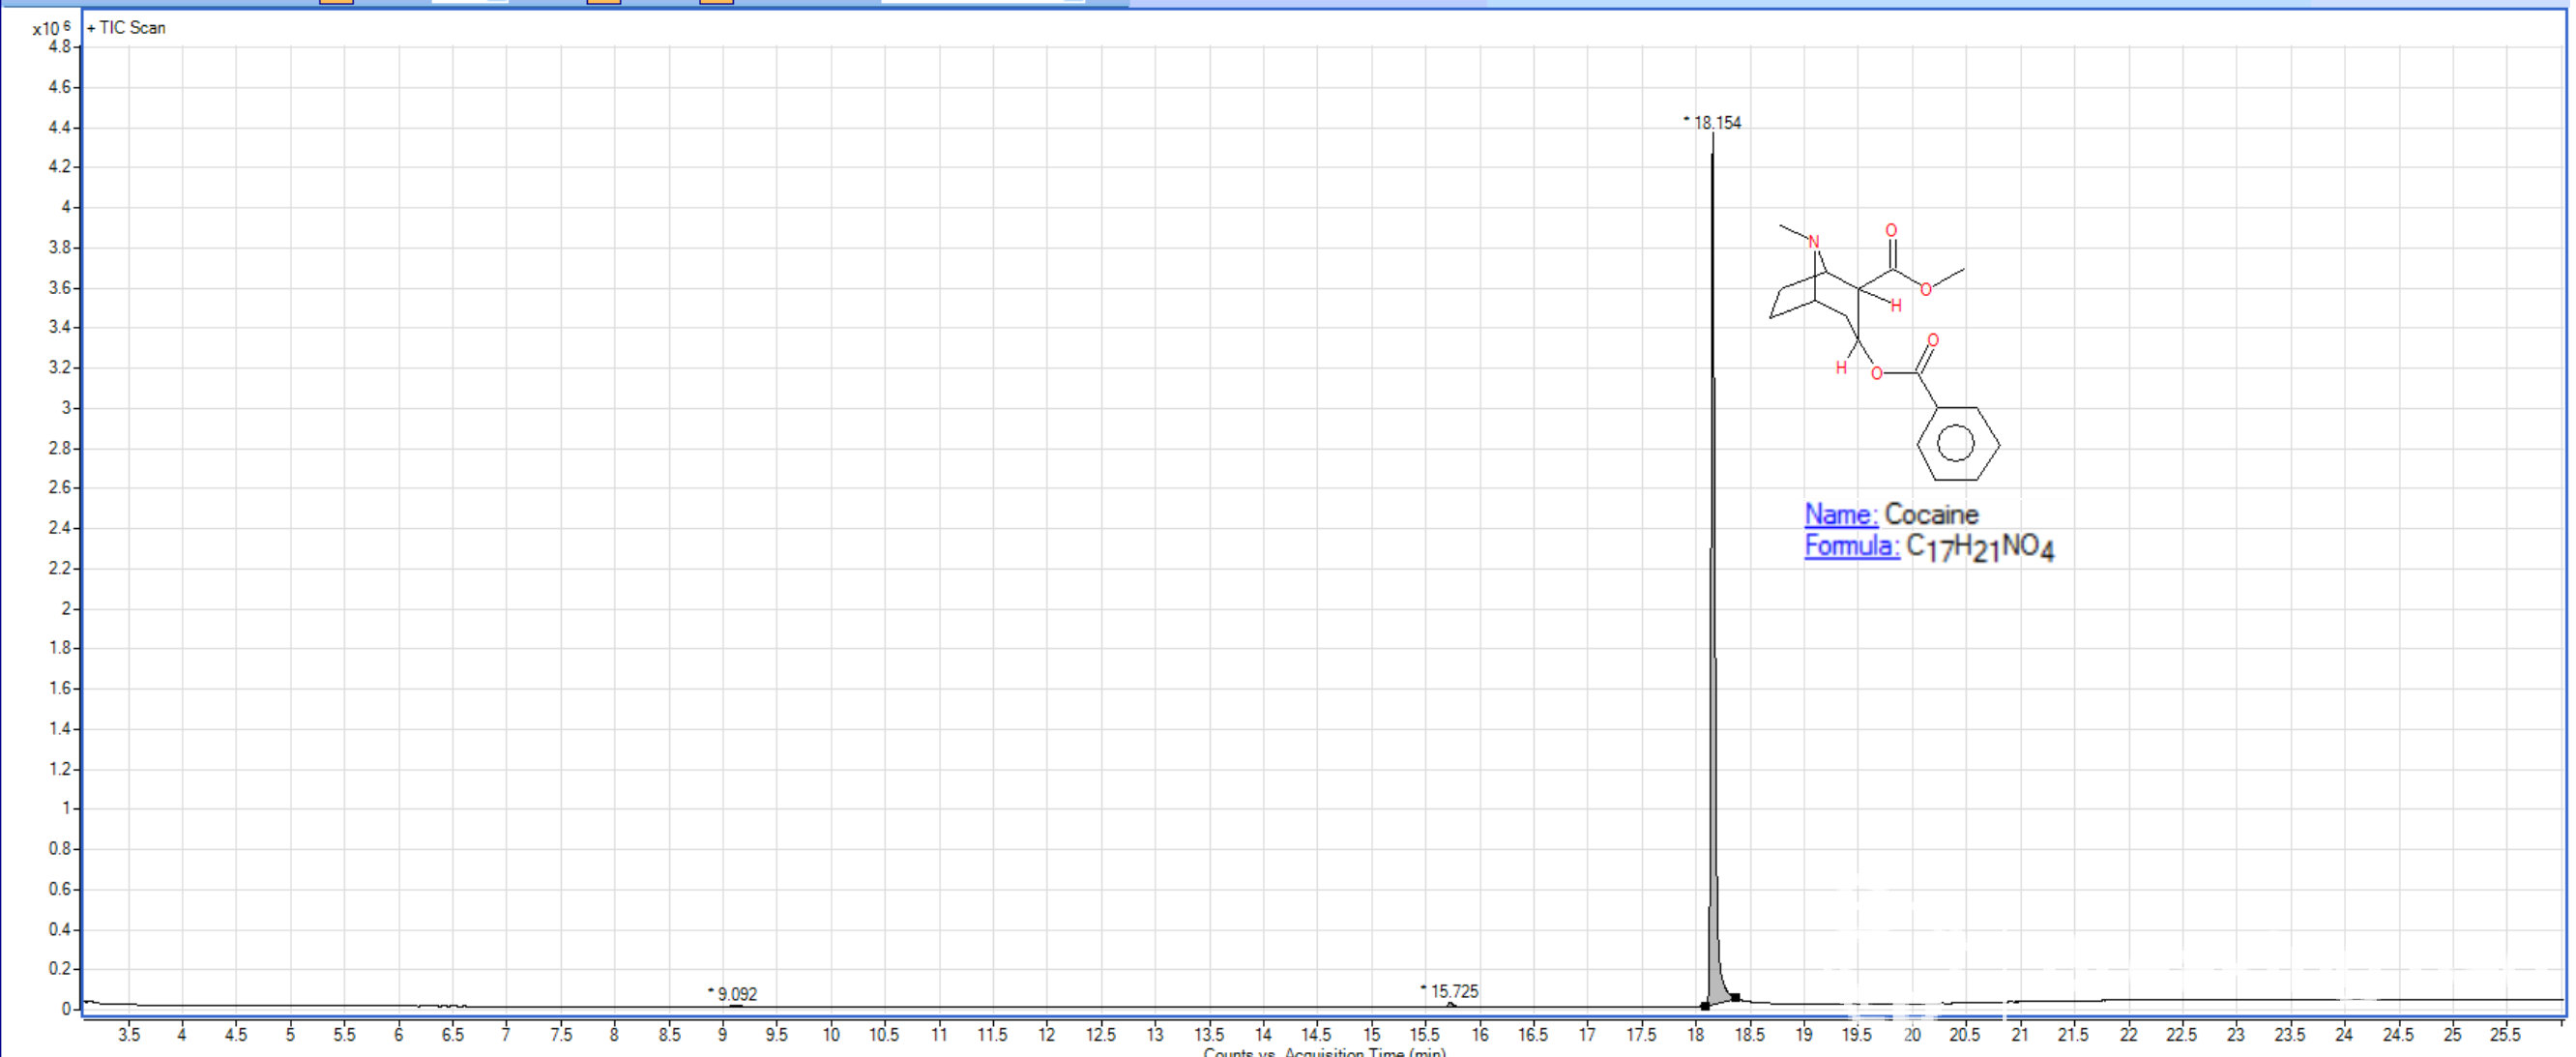Screen dimensions: 2576x1057
Task: Click the Name link in the compound annotation
Action: click(x=1840, y=514)
